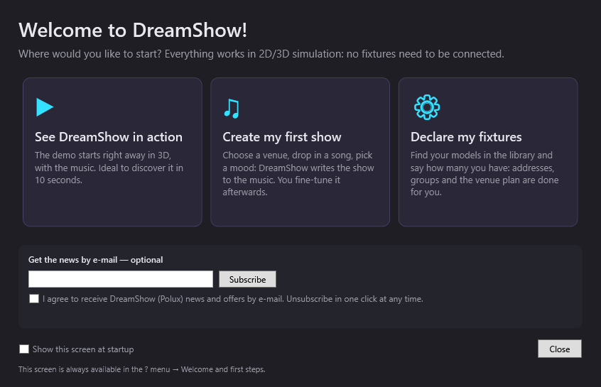Click description text 'Find your models in the library'

tap(484, 173)
